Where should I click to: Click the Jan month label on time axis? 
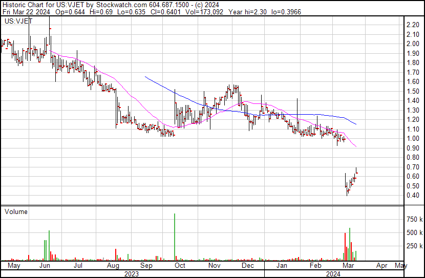tap(282, 266)
